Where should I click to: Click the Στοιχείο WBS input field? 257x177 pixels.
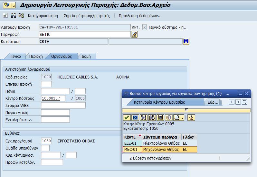[x=63, y=105]
